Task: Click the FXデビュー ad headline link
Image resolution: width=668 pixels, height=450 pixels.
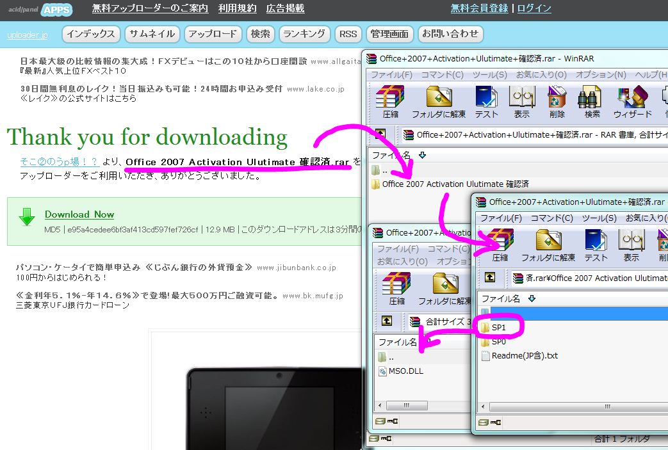Action: [x=163, y=61]
